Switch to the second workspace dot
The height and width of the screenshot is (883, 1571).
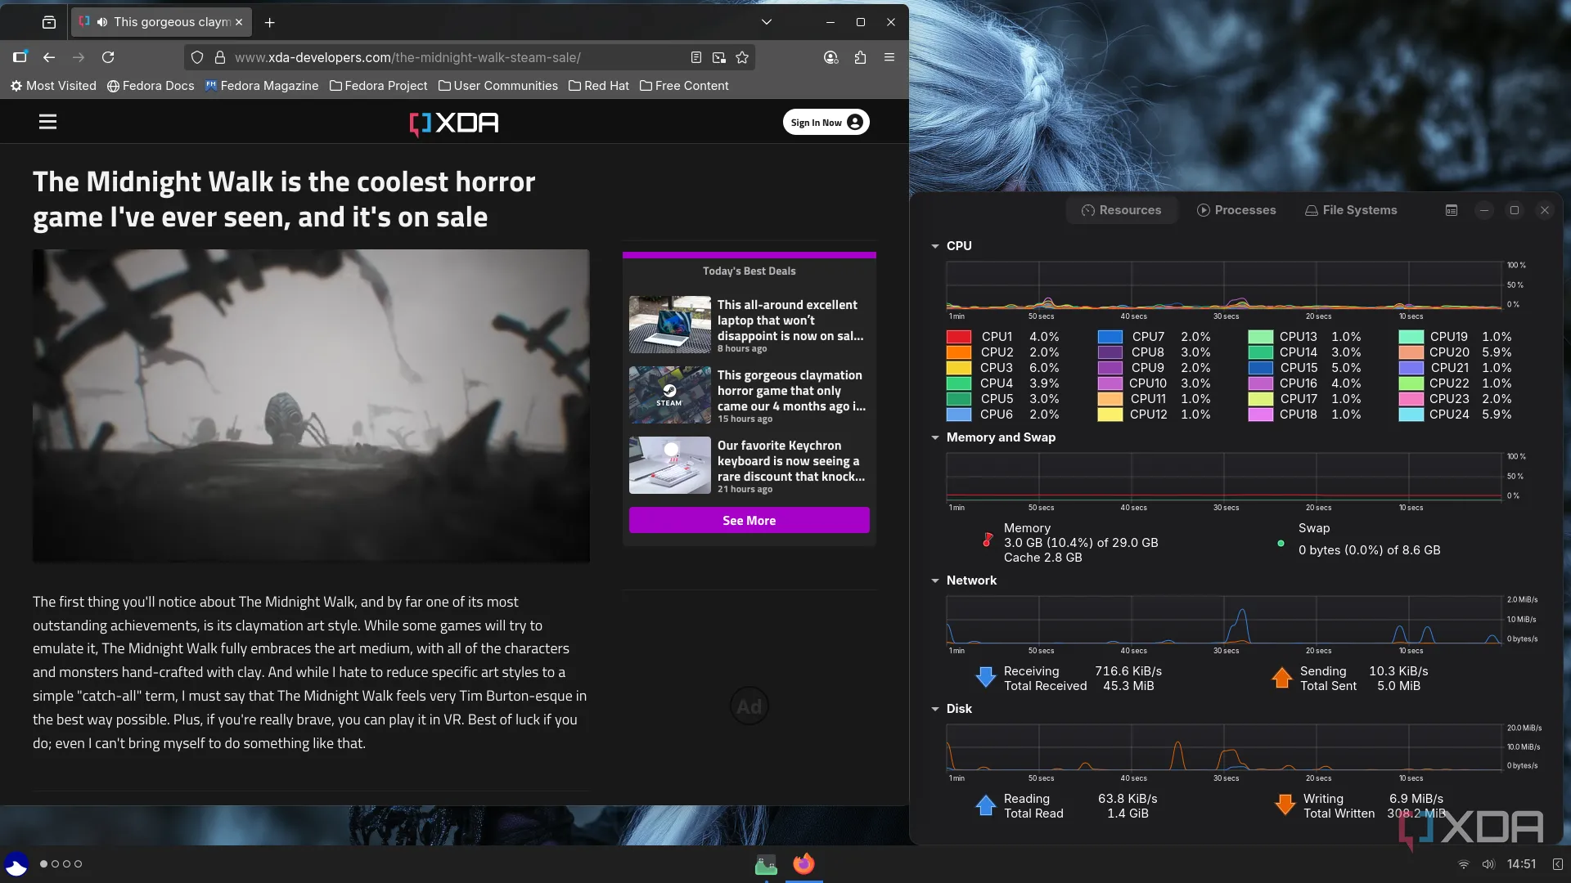[x=56, y=864]
